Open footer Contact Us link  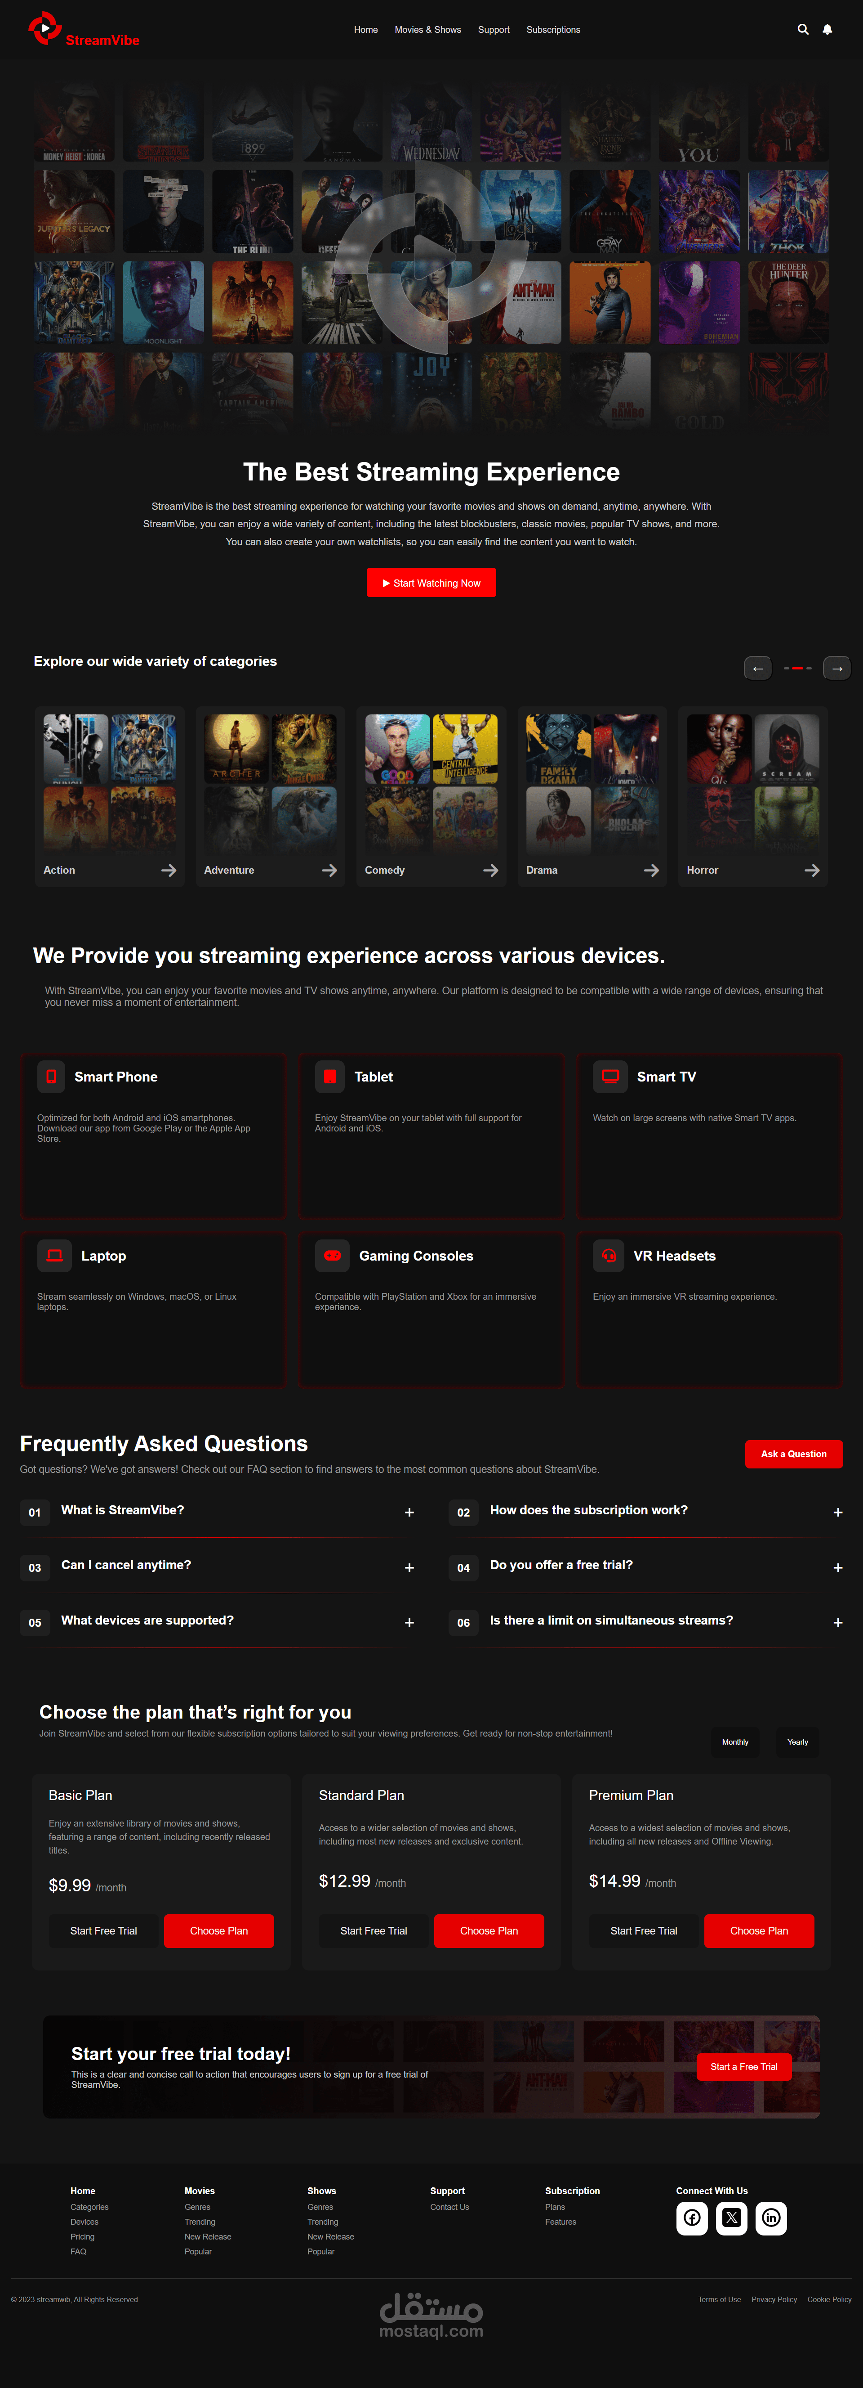click(450, 2207)
